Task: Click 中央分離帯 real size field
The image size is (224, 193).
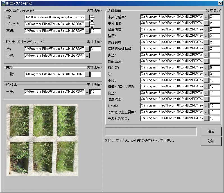Action: click(215, 17)
